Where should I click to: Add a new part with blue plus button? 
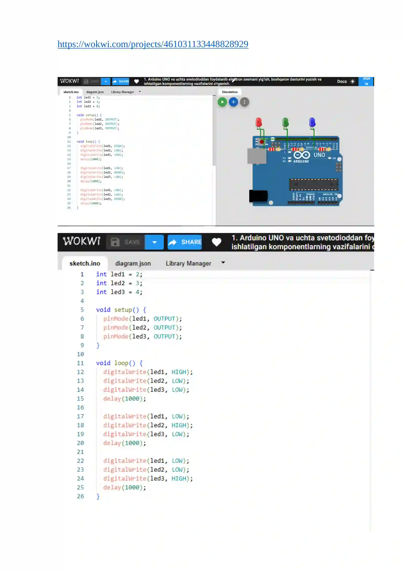click(233, 102)
